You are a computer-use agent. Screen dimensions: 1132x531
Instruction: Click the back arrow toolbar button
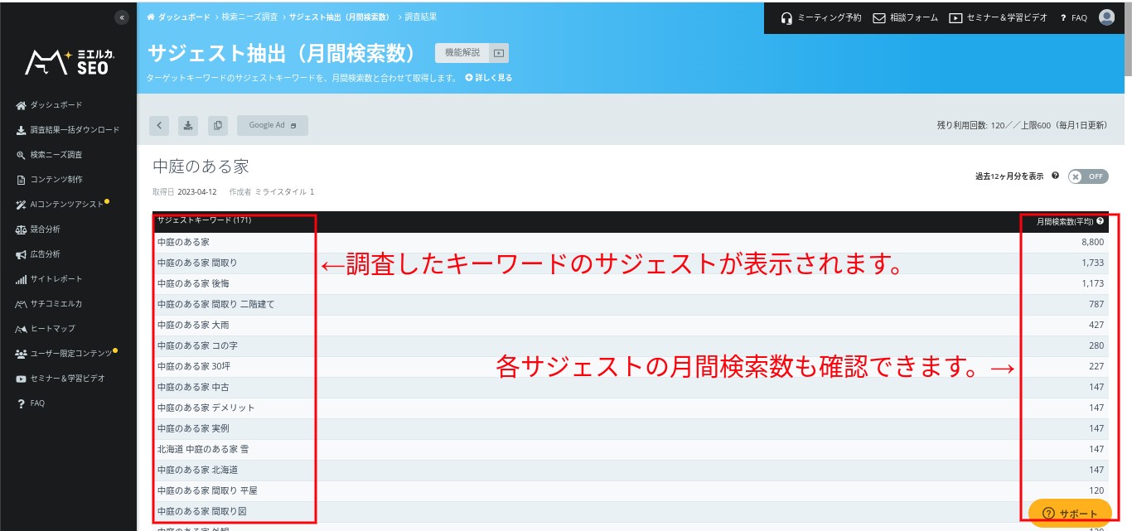[159, 125]
